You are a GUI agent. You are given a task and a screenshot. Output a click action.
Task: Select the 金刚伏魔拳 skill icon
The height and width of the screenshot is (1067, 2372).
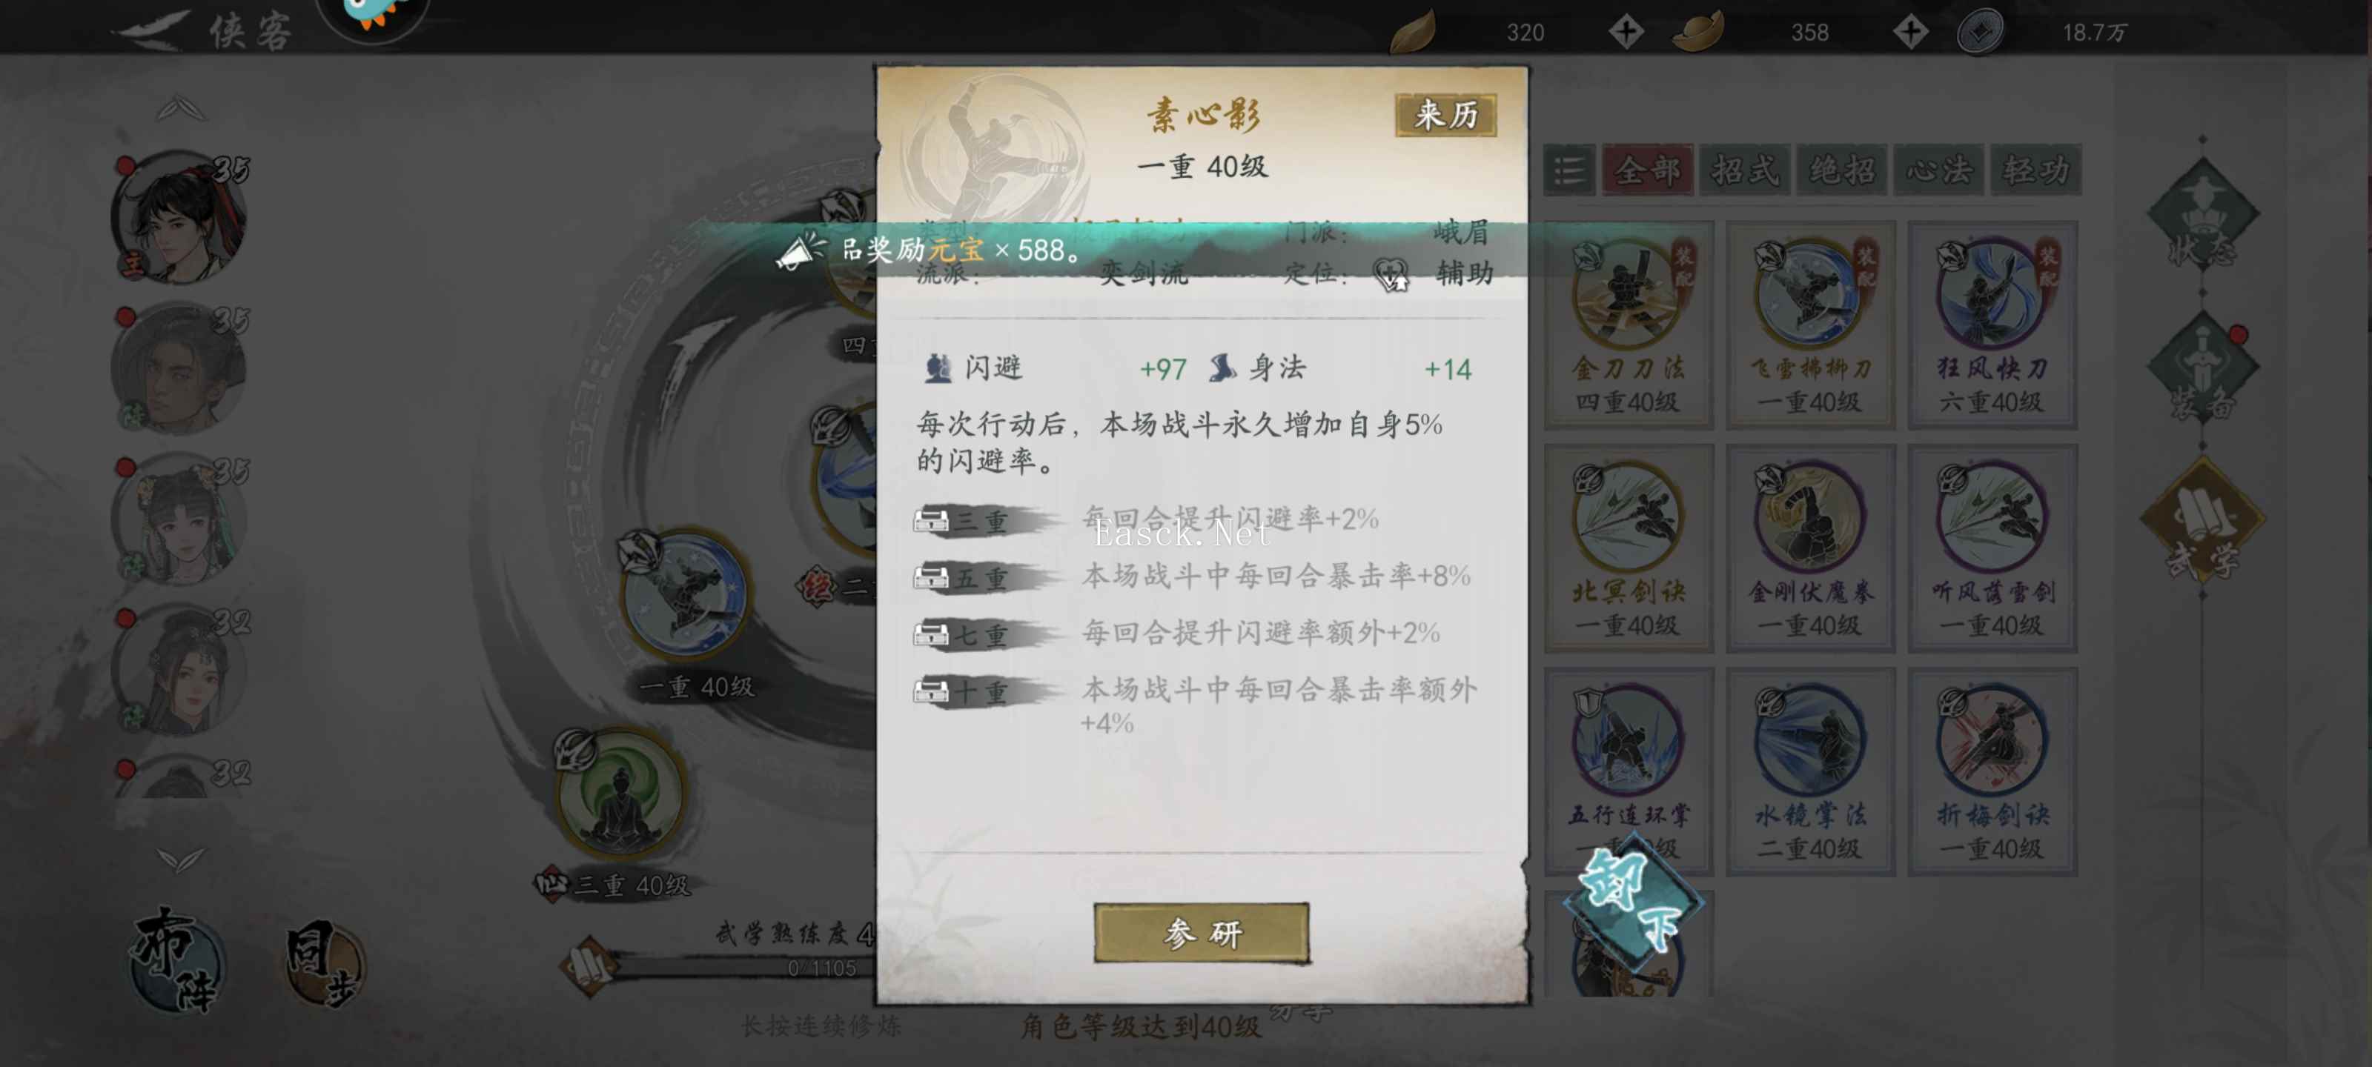1809,516
